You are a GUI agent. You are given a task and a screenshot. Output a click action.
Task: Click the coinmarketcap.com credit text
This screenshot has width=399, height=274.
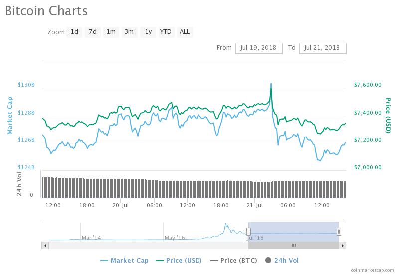pyautogui.click(x=372, y=270)
